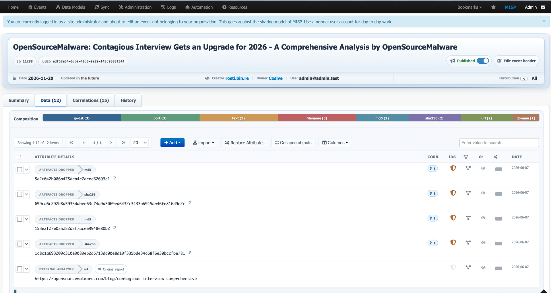The height and width of the screenshot is (293, 551).
Task: Open the Columns dropdown
Action: point(335,142)
